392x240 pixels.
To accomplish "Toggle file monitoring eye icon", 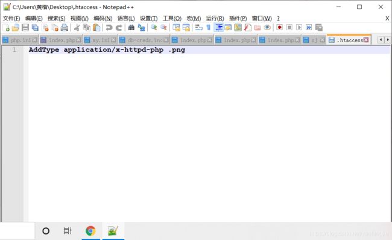I will [267, 28].
